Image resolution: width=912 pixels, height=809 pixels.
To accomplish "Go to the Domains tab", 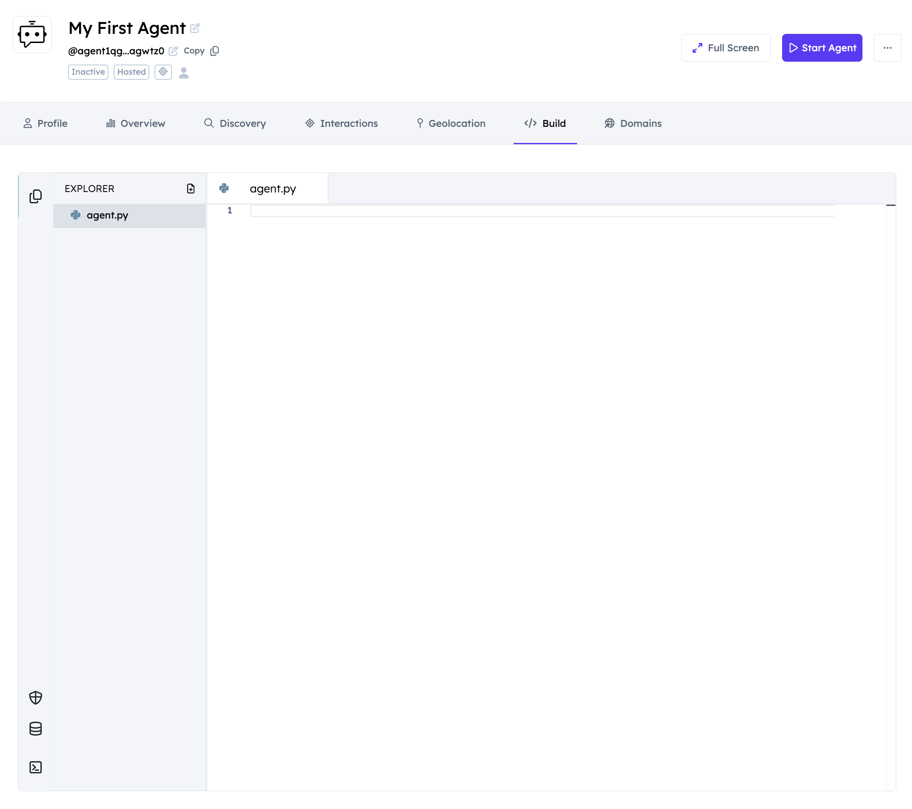I will click(x=633, y=123).
